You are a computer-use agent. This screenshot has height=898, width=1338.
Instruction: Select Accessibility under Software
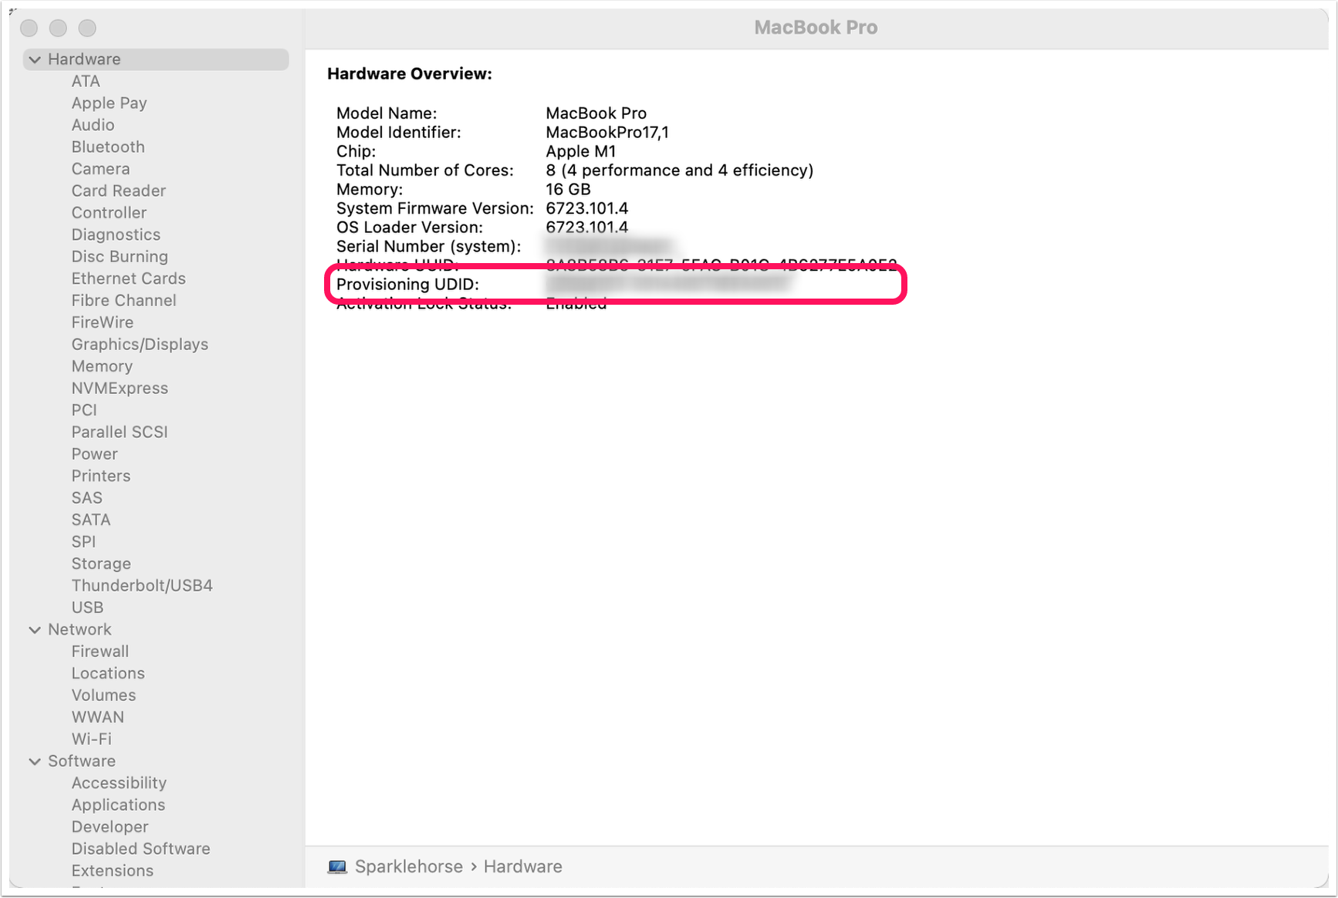pos(119,783)
